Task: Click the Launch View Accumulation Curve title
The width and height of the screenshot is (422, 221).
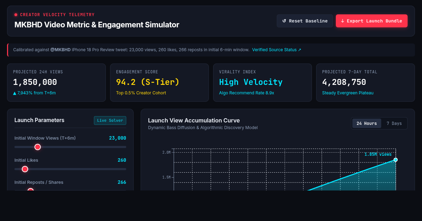Action: 194,120
